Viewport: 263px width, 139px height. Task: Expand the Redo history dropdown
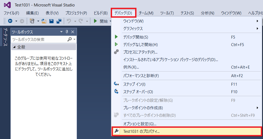tap(87, 21)
